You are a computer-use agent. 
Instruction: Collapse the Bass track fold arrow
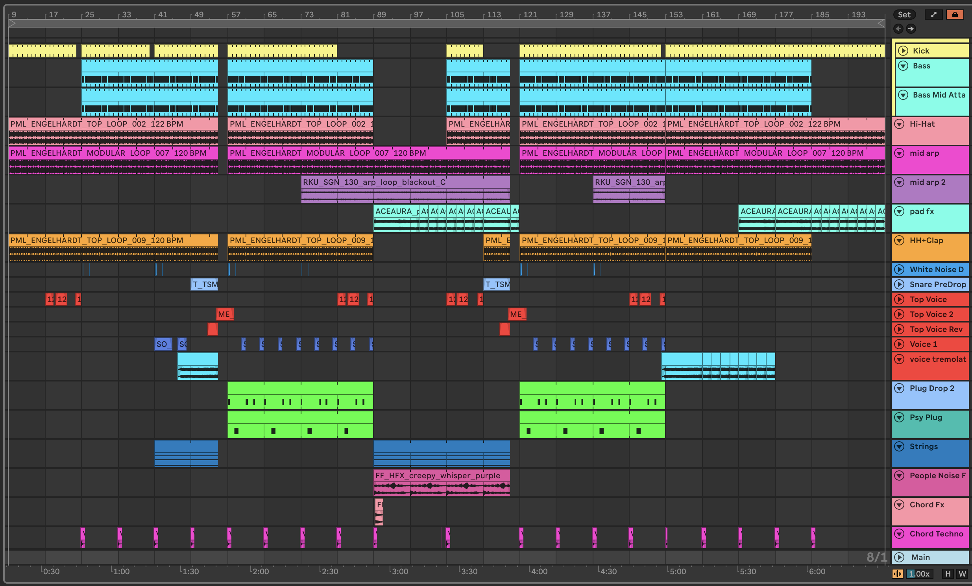[903, 66]
